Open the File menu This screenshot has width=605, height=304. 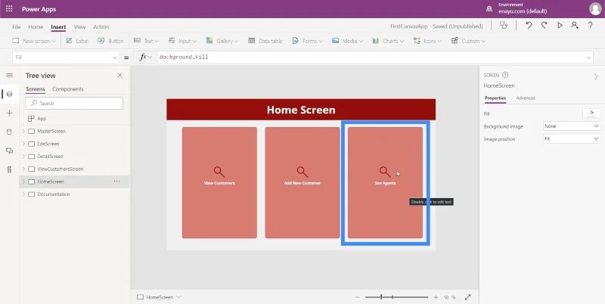[x=16, y=27]
